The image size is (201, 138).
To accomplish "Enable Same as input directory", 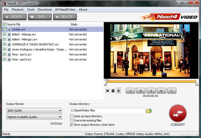I will tap(72, 116).
